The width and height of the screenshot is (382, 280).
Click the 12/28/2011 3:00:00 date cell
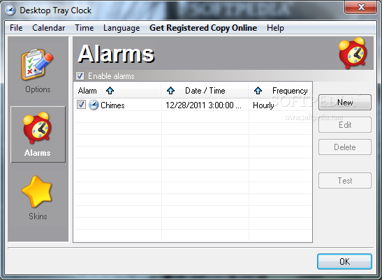[x=203, y=105]
